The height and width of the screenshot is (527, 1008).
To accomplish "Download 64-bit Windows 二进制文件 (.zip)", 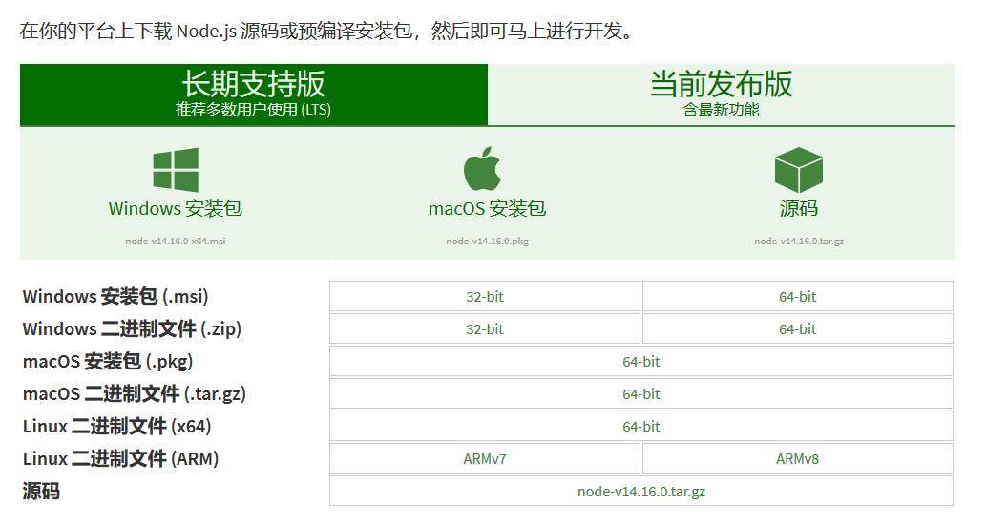I will click(x=798, y=328).
